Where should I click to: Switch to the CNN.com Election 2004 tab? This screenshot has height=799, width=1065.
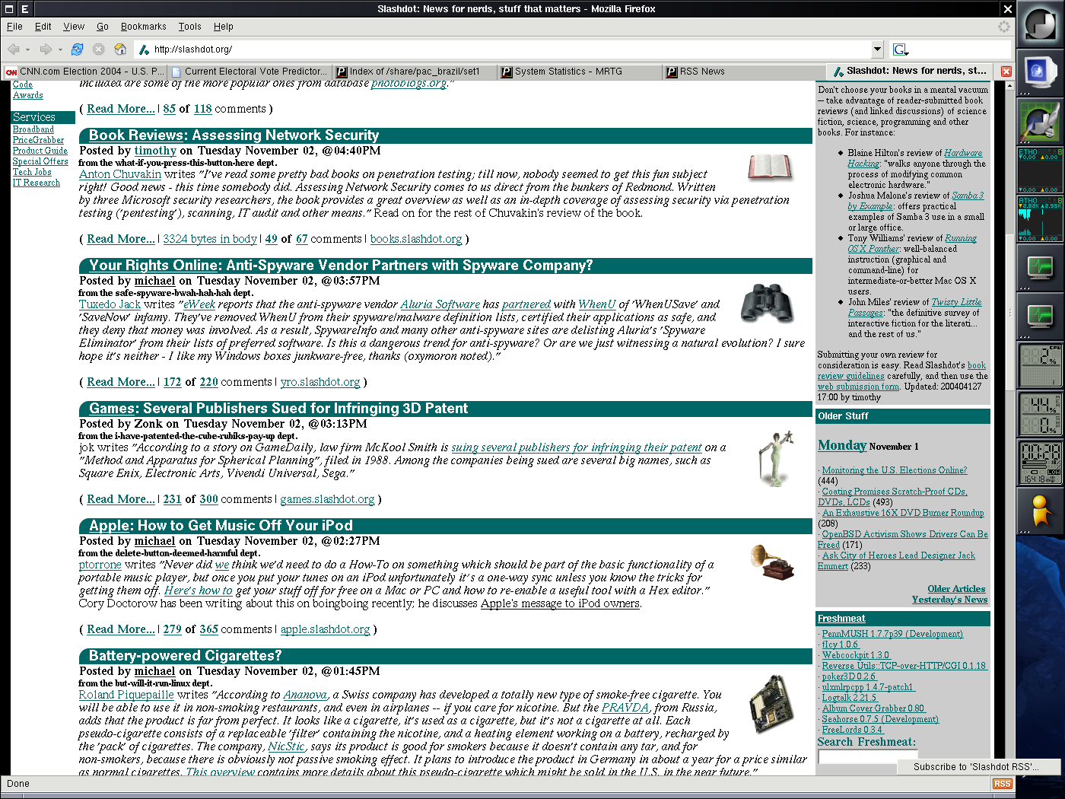point(84,72)
